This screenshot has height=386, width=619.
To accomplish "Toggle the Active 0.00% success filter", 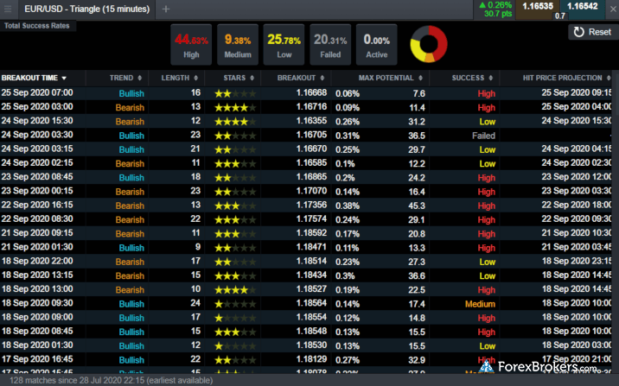I will [x=377, y=45].
